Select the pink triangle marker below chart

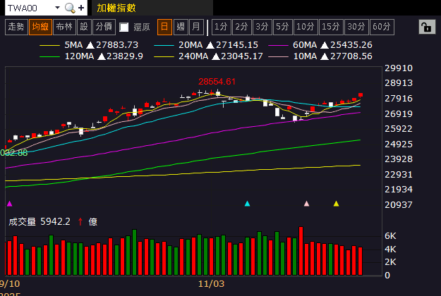pos(306,204)
